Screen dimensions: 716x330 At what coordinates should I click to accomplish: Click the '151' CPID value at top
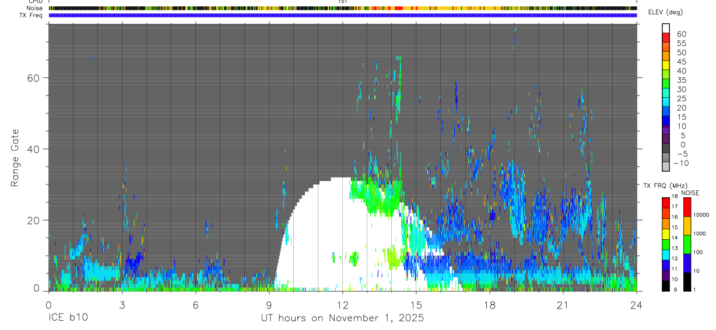pos(342,2)
